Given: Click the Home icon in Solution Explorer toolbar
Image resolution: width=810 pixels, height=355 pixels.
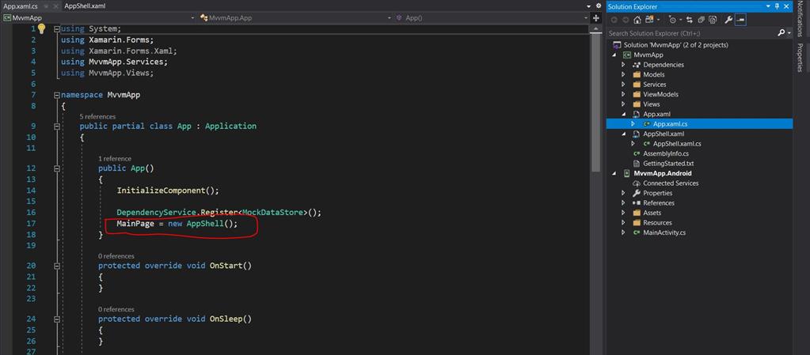Looking at the screenshot, I should click(x=637, y=20).
